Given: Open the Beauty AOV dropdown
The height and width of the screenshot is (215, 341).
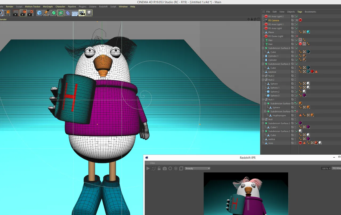Looking at the screenshot, I should point(197,169).
